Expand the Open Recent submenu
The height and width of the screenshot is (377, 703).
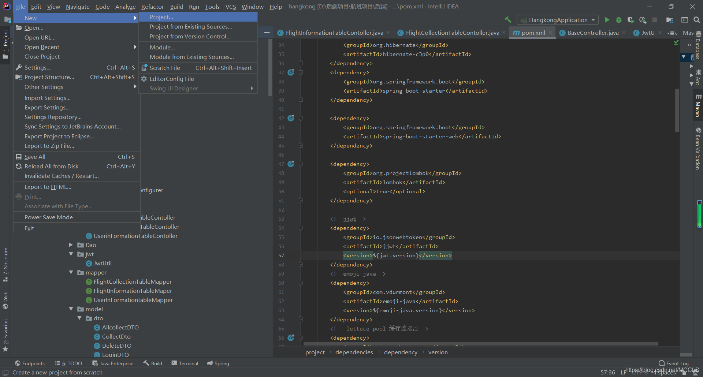pyautogui.click(x=77, y=47)
